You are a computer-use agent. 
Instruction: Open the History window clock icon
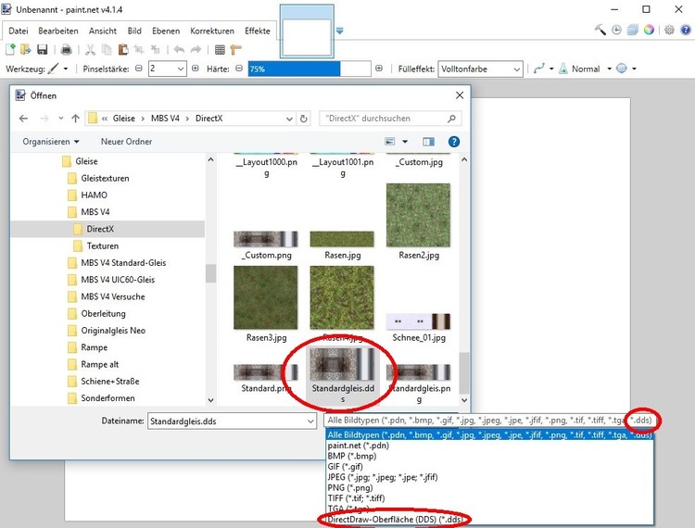click(x=616, y=30)
